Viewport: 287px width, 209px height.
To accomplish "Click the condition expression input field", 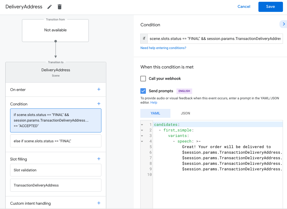I will (x=215, y=39).
